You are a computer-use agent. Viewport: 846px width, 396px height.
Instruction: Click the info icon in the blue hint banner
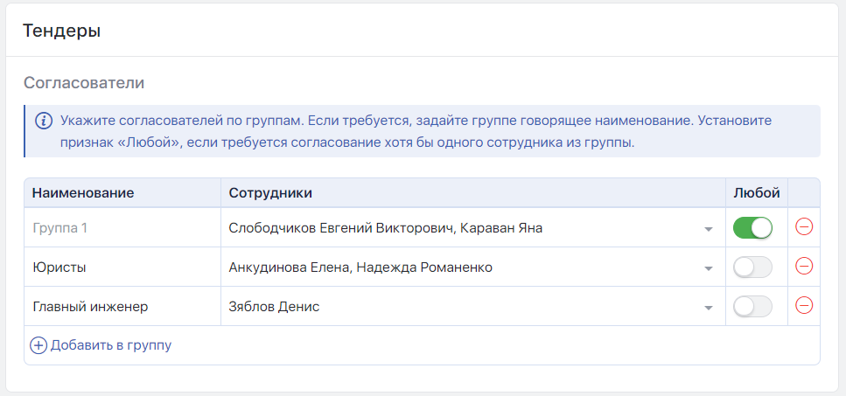(43, 121)
